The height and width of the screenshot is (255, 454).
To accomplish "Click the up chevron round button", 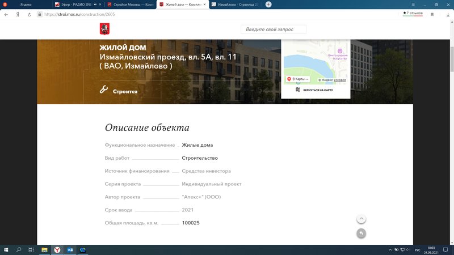I will [x=361, y=219].
